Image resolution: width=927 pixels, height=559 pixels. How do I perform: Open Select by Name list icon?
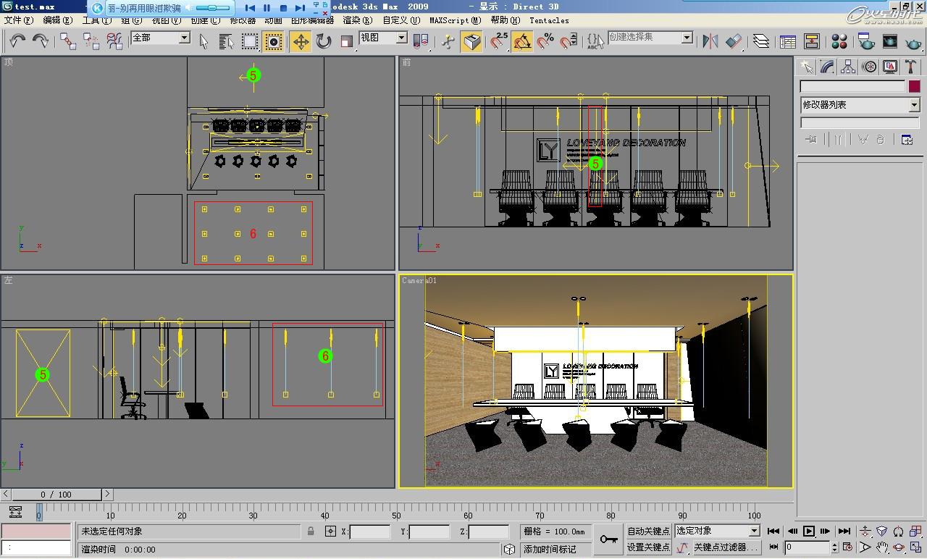pos(226,41)
